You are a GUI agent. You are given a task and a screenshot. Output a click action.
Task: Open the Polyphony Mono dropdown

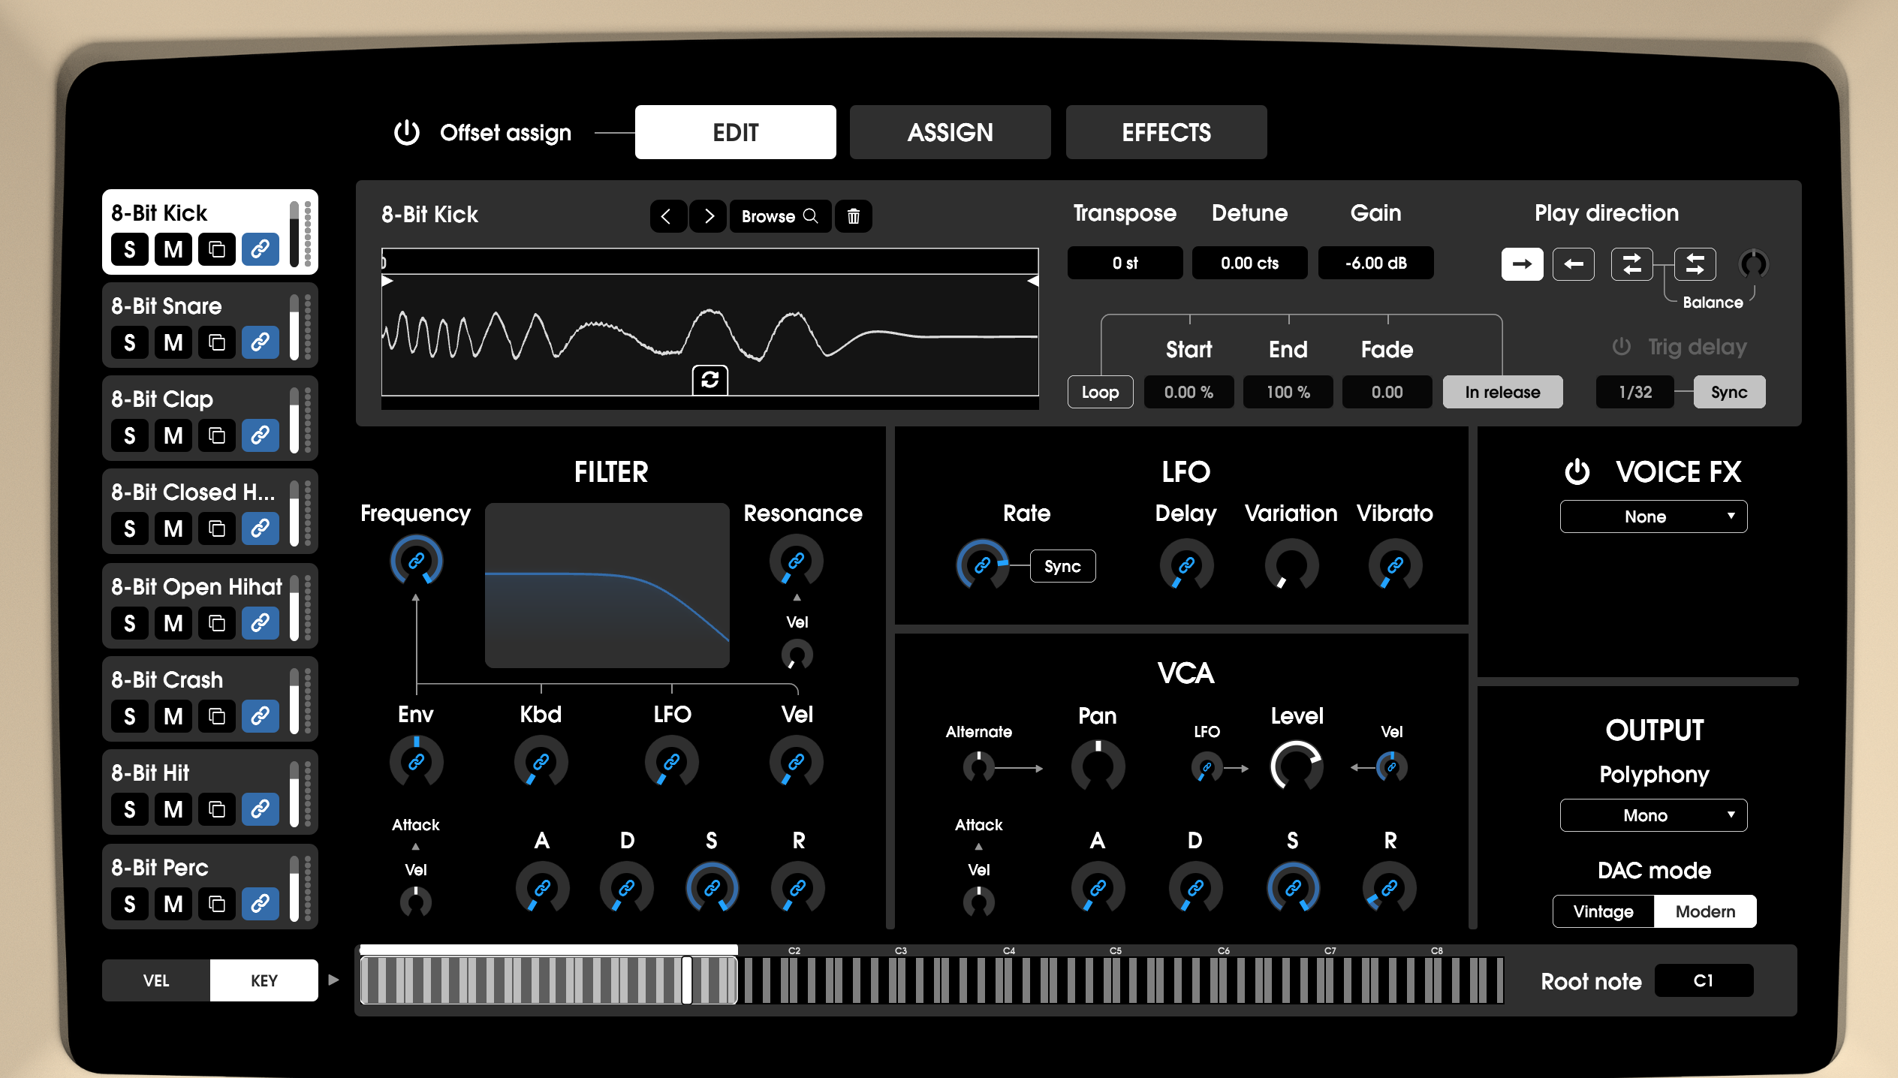pos(1653,815)
